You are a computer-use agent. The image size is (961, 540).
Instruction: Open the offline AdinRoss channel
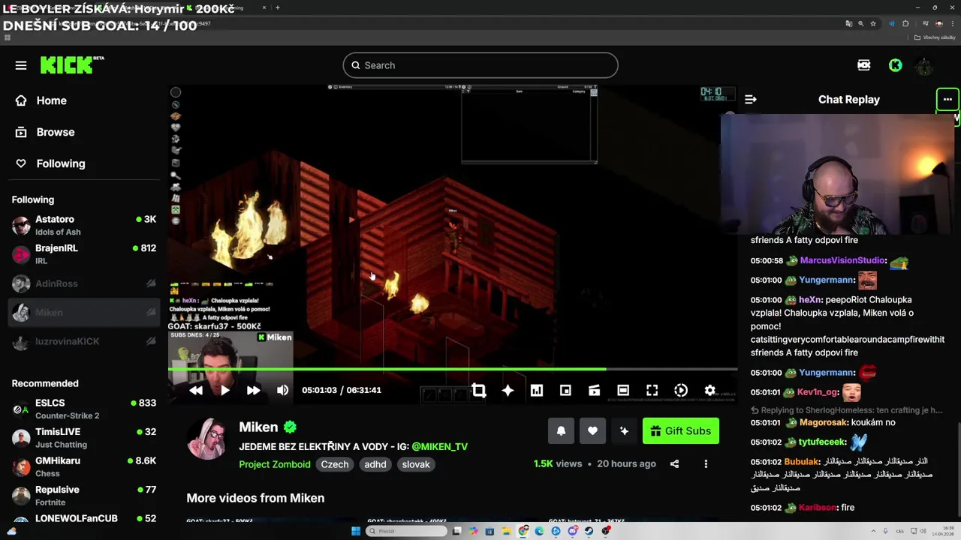84,283
